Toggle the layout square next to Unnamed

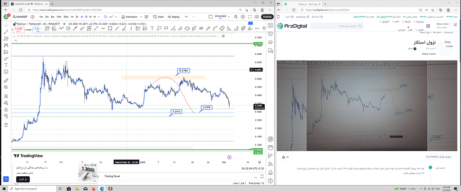click(x=210, y=17)
